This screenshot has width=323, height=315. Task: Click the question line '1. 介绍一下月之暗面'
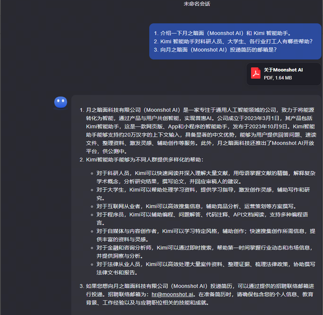point(222,33)
